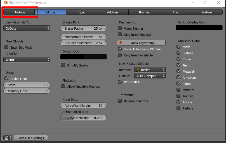
Task: Click the undo Steps field
Action: [27, 85]
